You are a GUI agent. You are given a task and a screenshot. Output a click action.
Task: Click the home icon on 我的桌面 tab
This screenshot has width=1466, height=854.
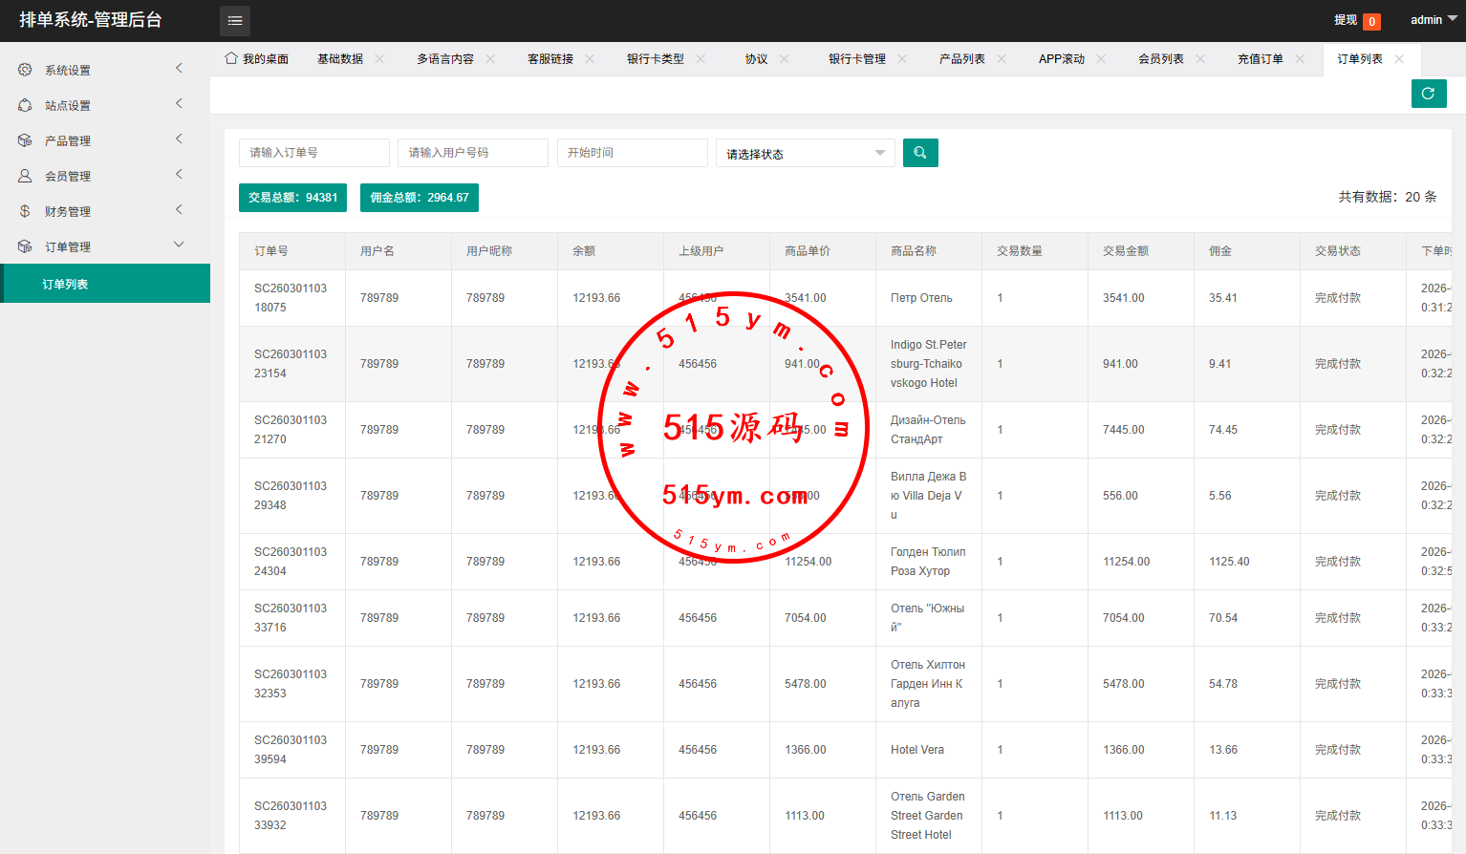[x=231, y=58]
